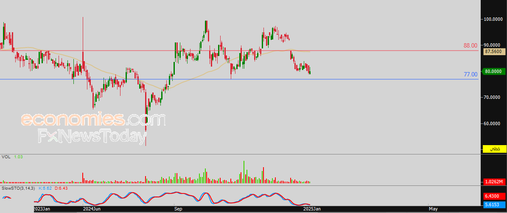Click the red 6.4300 stochastic D tag

point(493,196)
